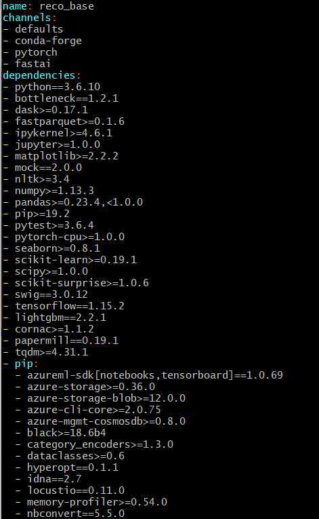This screenshot has height=519, width=319.
Task: Click the scikit-surprise>=1.0.6 line
Action: click(x=76, y=283)
